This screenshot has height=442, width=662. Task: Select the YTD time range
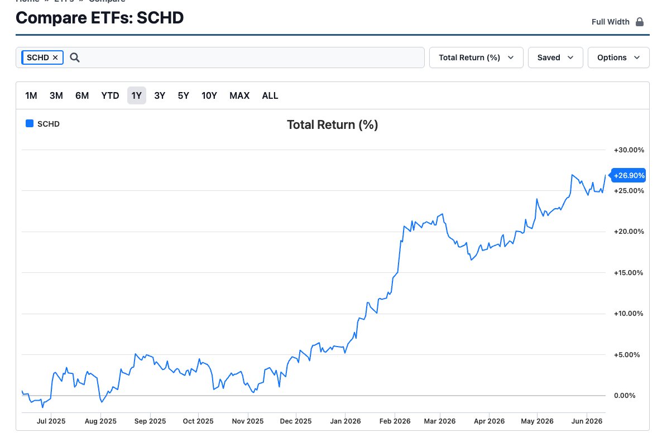coord(110,95)
